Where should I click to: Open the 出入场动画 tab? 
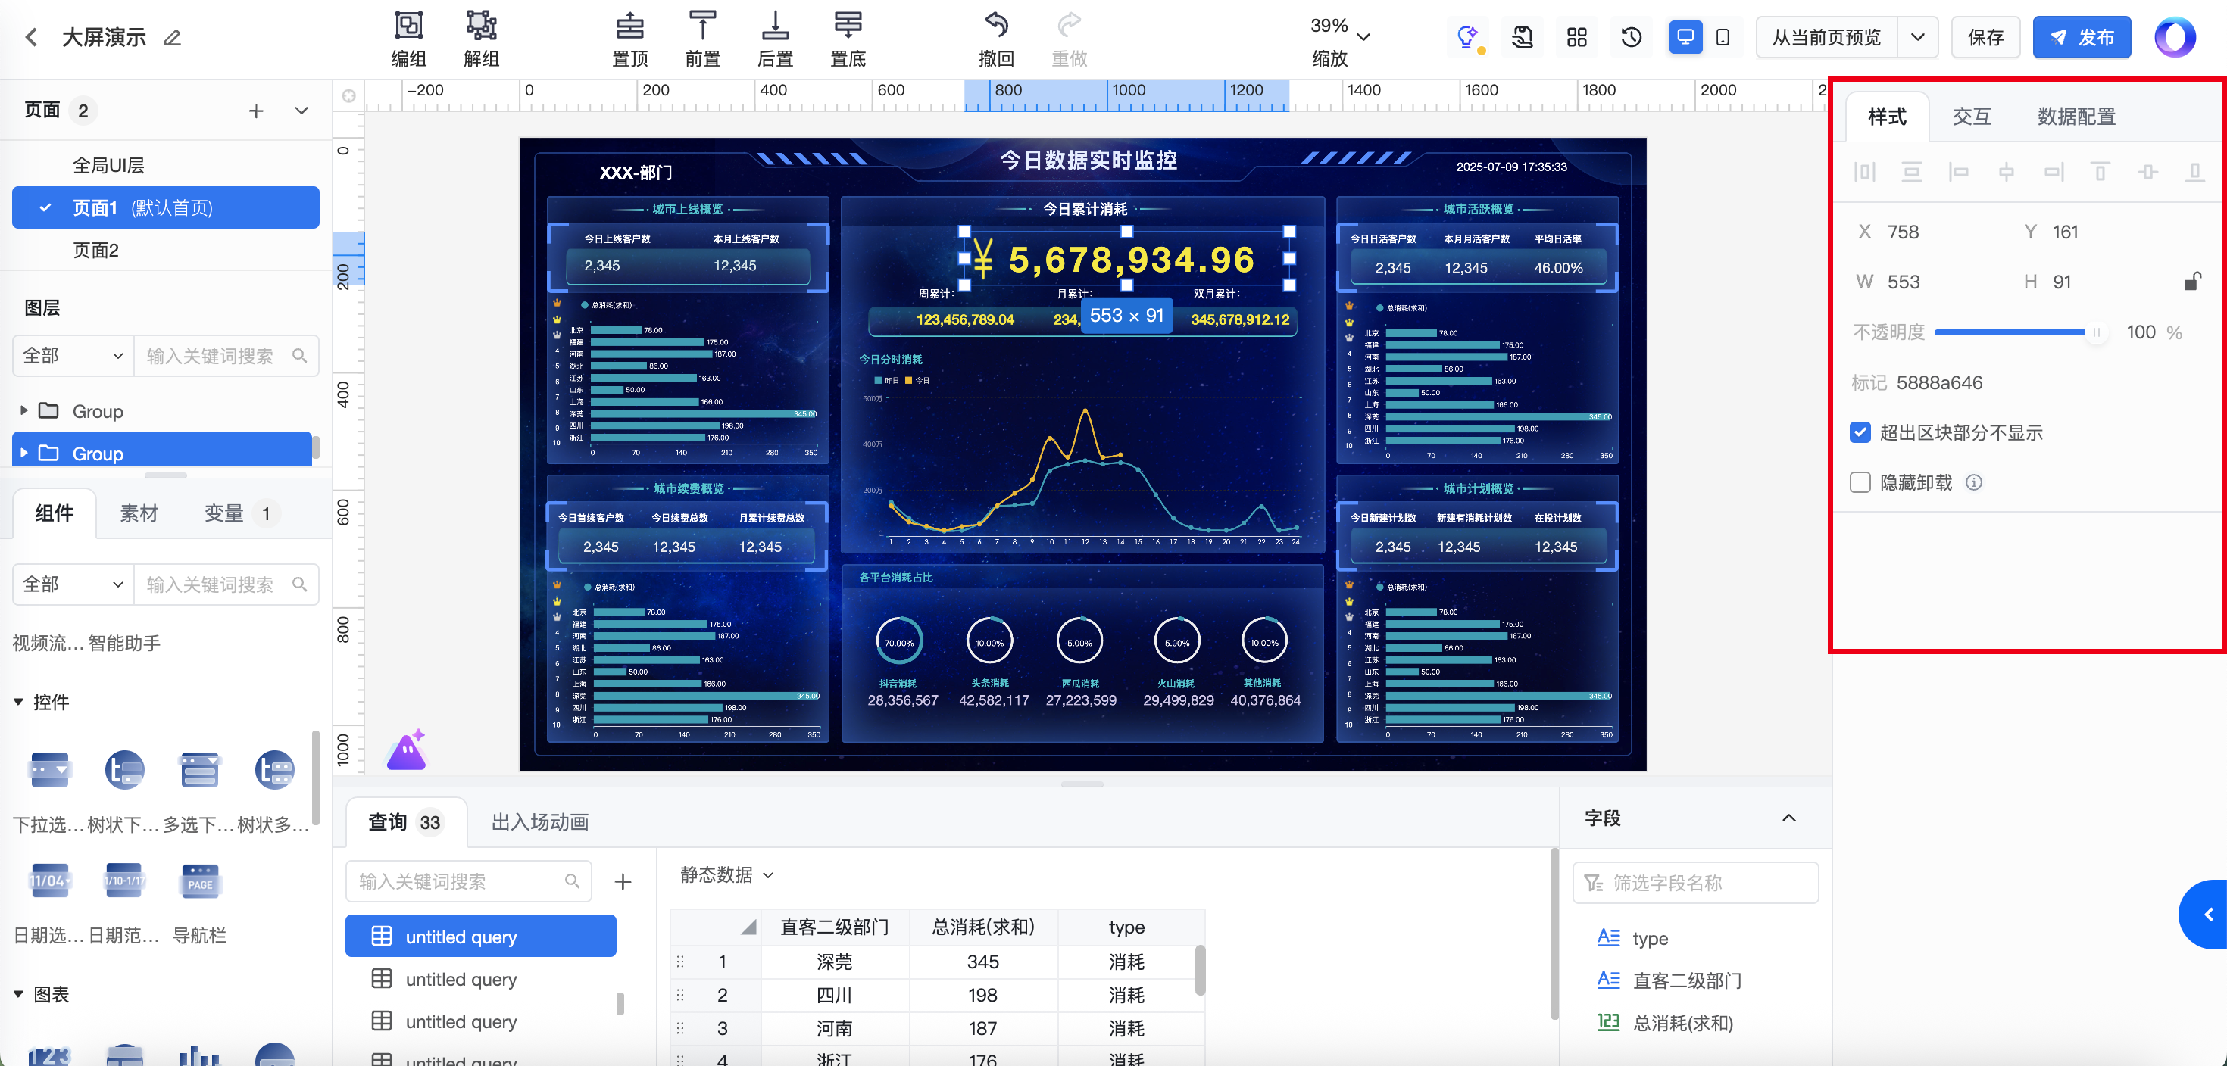click(539, 821)
